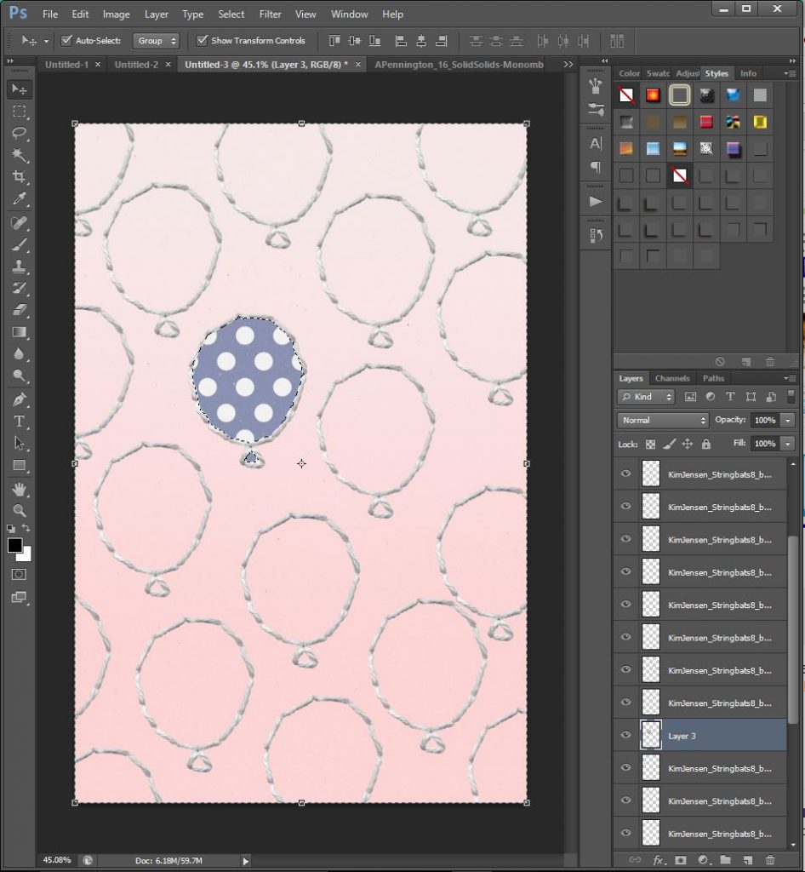The height and width of the screenshot is (872, 805).
Task: Select the Clone Stamp tool
Action: (x=19, y=267)
